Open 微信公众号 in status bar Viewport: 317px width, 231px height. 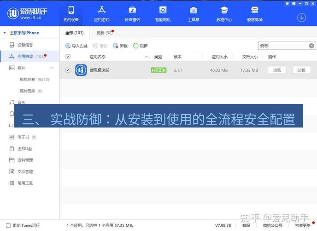(272, 225)
